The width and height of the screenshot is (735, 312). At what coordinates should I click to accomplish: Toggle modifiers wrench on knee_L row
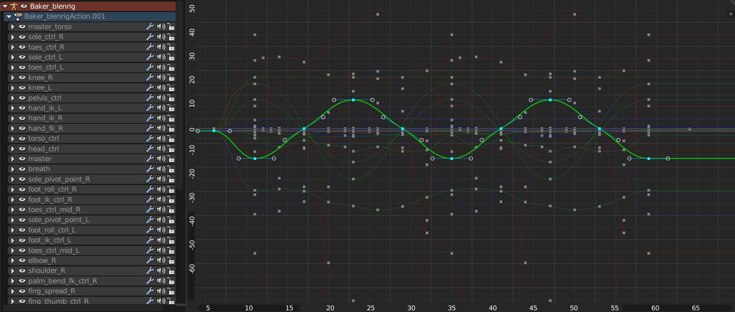tap(150, 88)
